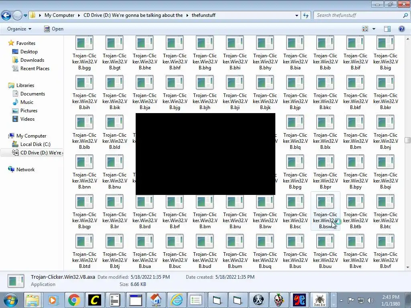Screen dimensions: 411x308
Task: Open Internet Explorer from the taskbar
Action: coord(177,300)
